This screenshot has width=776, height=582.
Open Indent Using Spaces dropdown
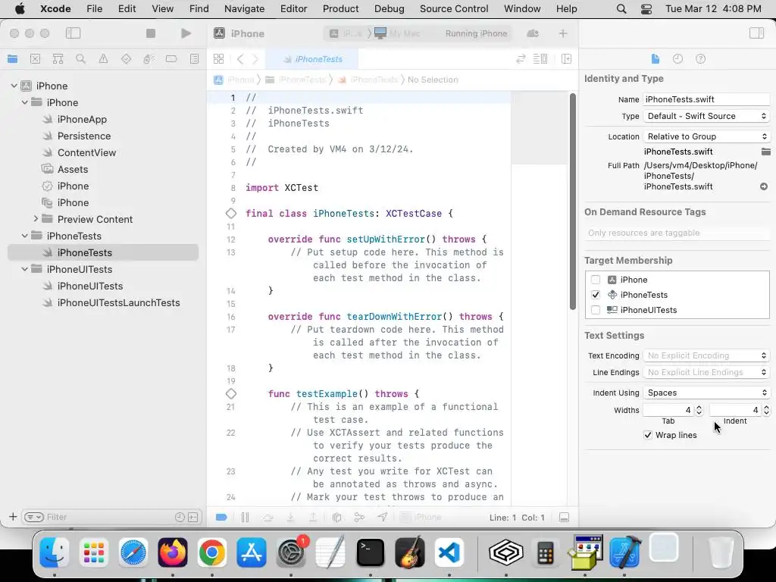point(706,393)
